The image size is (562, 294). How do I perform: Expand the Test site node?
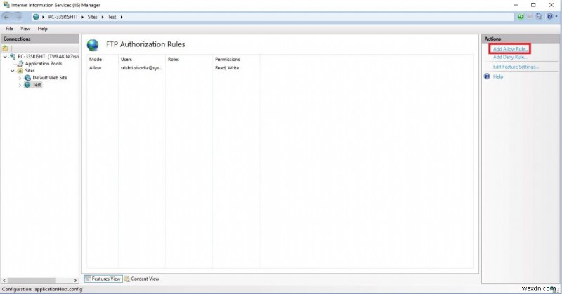coord(20,85)
